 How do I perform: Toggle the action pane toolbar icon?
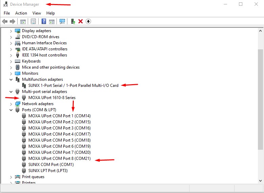coord(52,22)
